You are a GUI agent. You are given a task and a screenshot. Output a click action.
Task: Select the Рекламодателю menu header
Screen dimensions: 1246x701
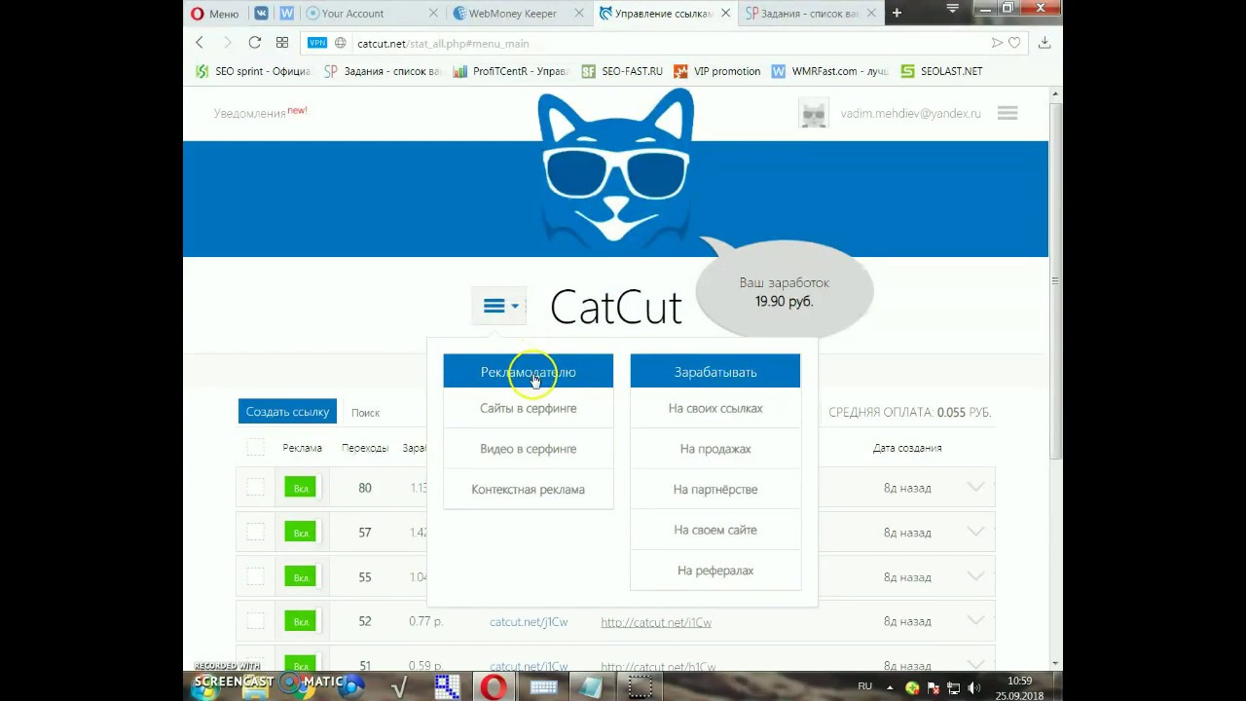tap(528, 371)
